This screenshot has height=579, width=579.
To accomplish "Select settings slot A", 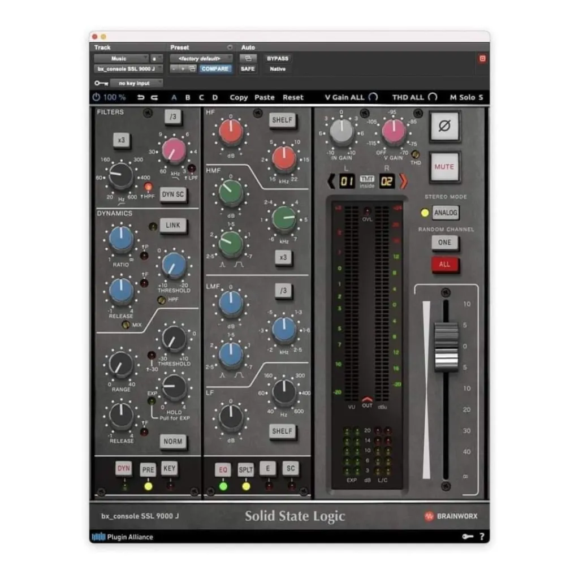I will [x=174, y=97].
